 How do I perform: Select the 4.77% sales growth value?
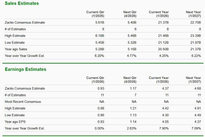(132, 56)
